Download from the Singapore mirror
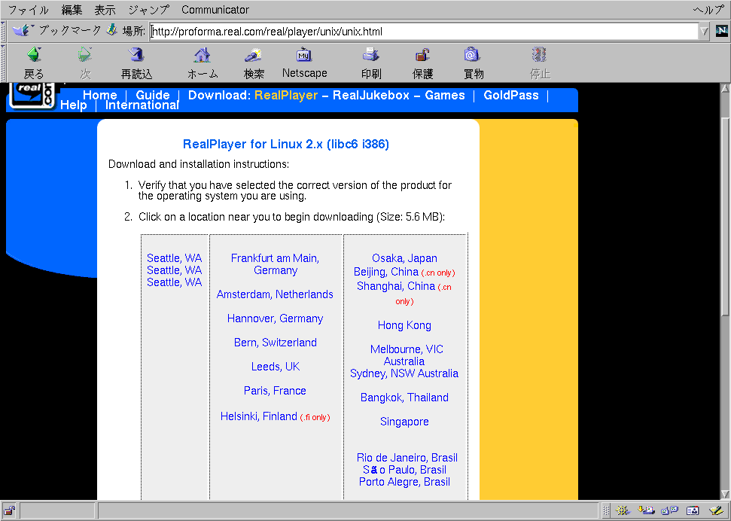731x521 pixels. (405, 422)
